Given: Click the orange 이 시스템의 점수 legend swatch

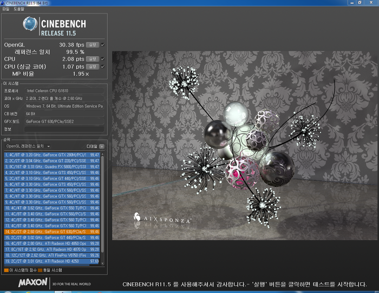Looking at the screenshot, I should point(6,270).
